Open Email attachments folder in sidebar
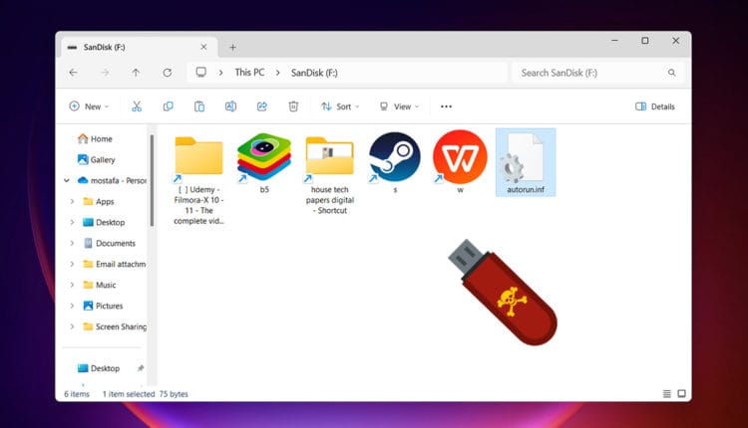The width and height of the screenshot is (748, 428). [x=115, y=264]
